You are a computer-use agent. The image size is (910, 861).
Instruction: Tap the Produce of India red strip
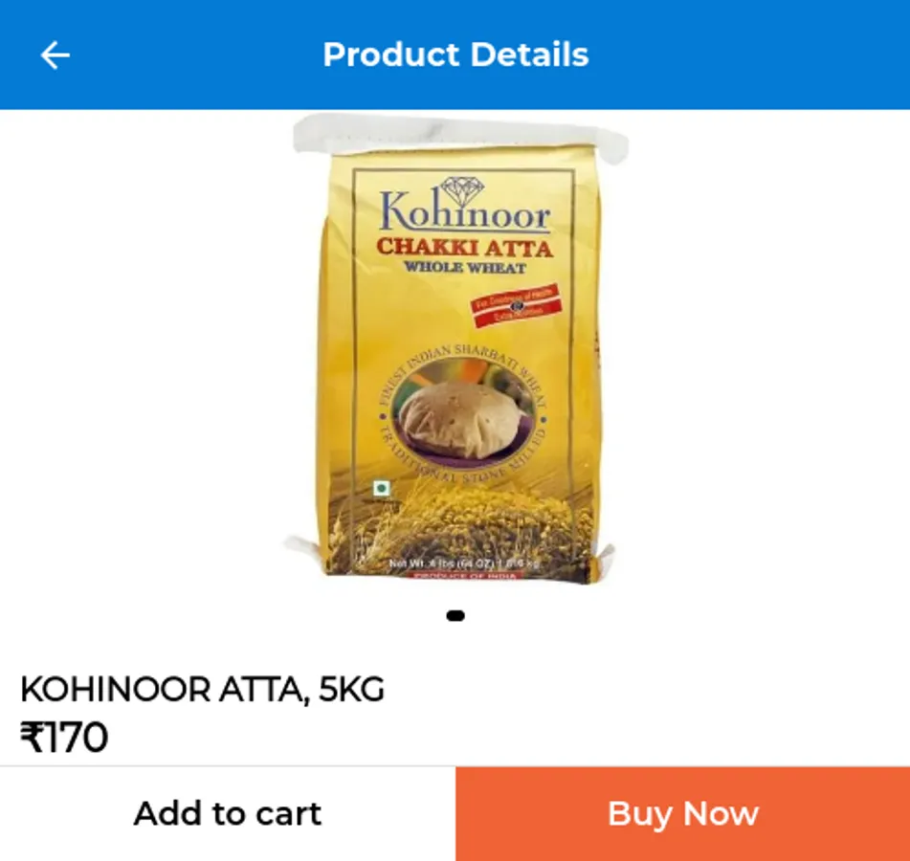(x=465, y=576)
